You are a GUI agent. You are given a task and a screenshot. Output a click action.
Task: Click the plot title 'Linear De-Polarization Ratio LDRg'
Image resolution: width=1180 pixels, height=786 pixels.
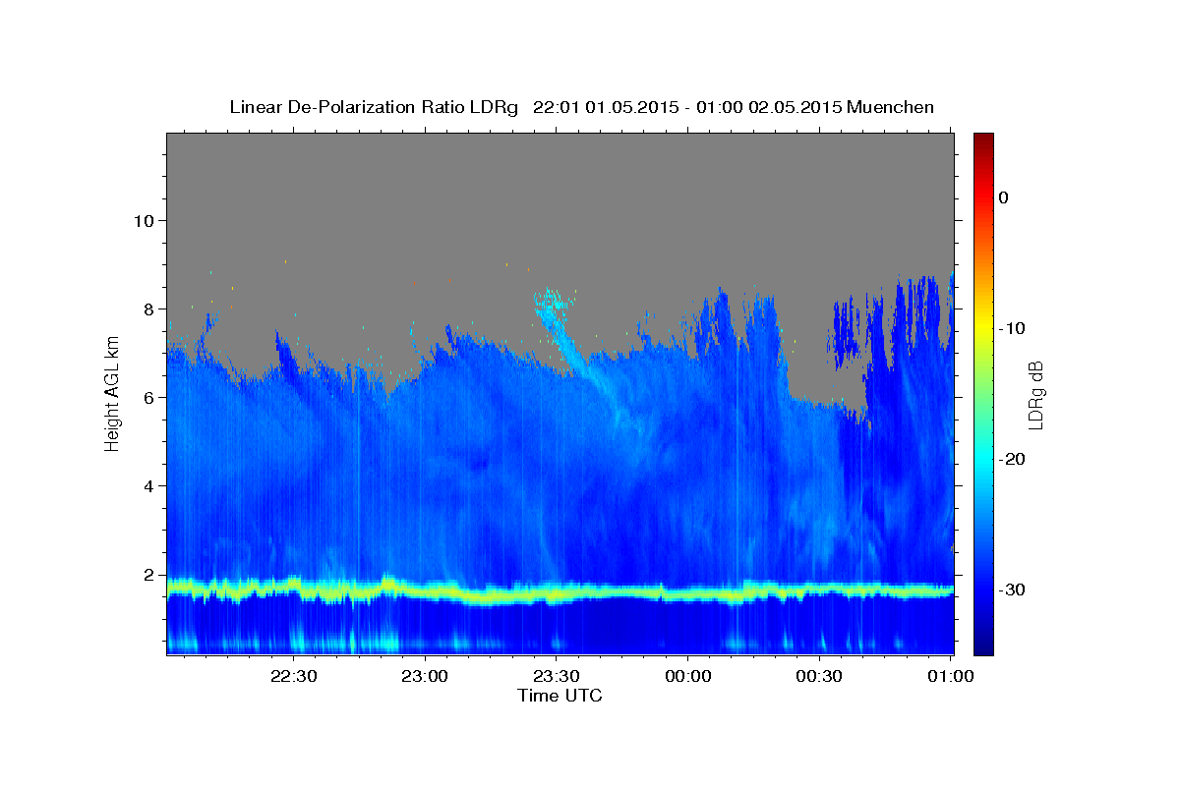tap(374, 107)
